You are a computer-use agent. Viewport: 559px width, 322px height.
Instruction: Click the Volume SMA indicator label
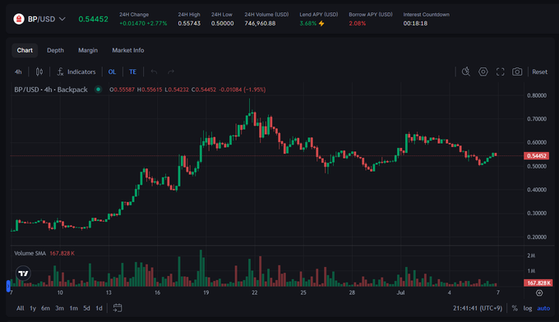pyautogui.click(x=30, y=253)
